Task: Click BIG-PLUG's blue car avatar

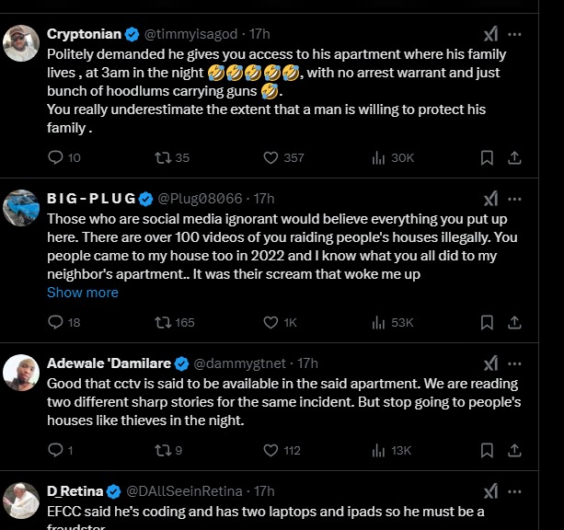Action: click(x=21, y=208)
